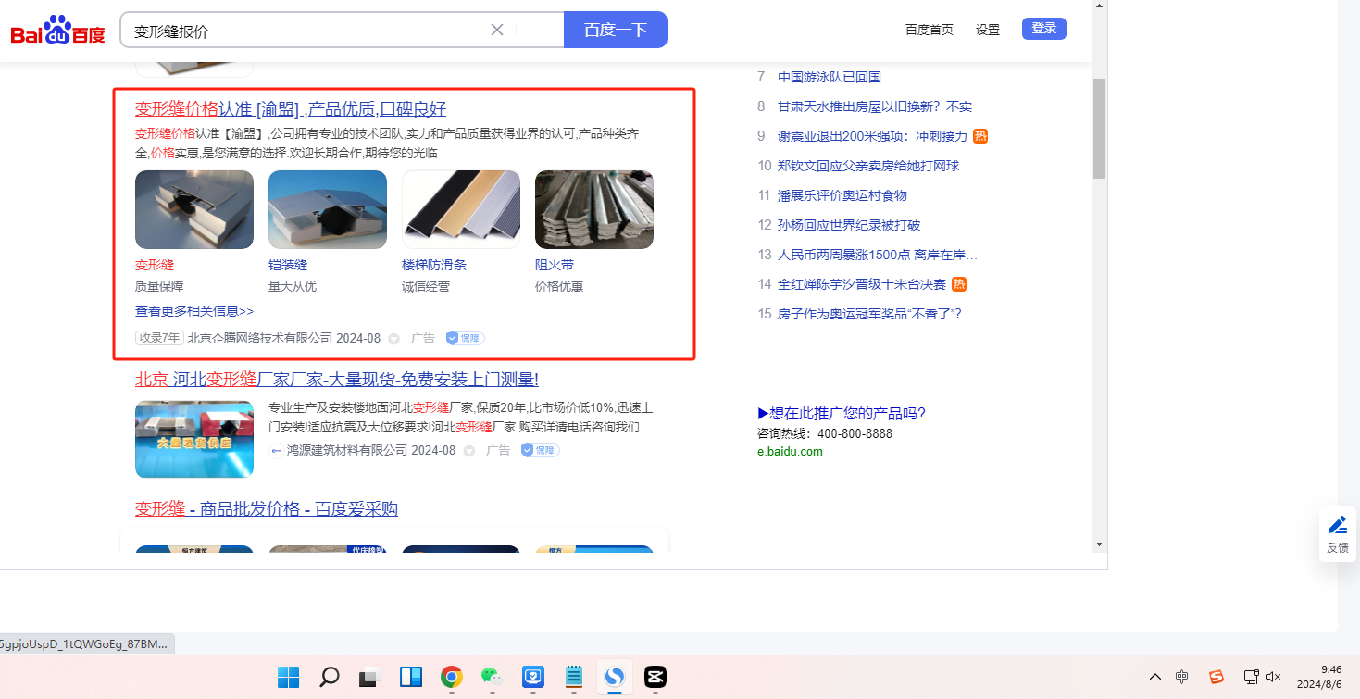Open the 阻火带 product label link
This screenshot has height=699, width=1360.
(x=555, y=265)
